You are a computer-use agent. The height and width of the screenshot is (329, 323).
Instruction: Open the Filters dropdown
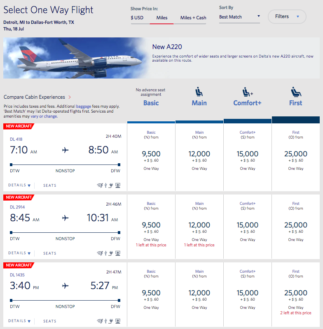coord(287,16)
